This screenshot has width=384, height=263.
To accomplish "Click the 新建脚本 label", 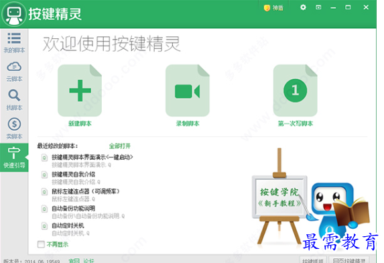I will point(80,123).
